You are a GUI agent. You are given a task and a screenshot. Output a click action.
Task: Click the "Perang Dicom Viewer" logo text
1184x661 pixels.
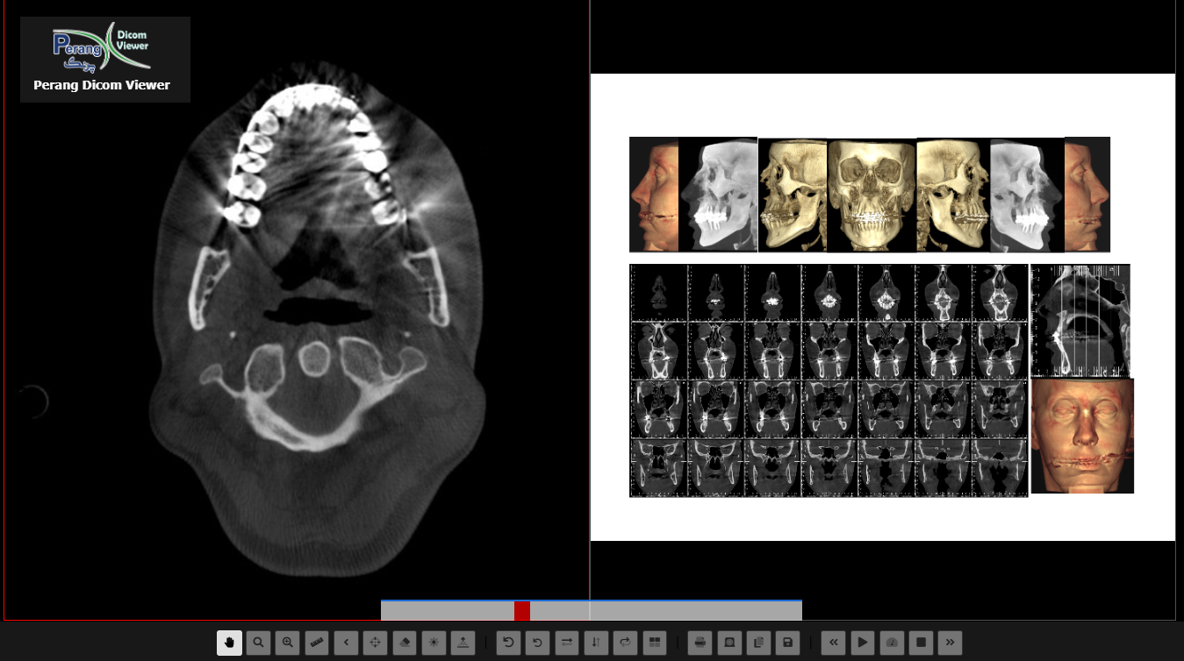(x=102, y=85)
